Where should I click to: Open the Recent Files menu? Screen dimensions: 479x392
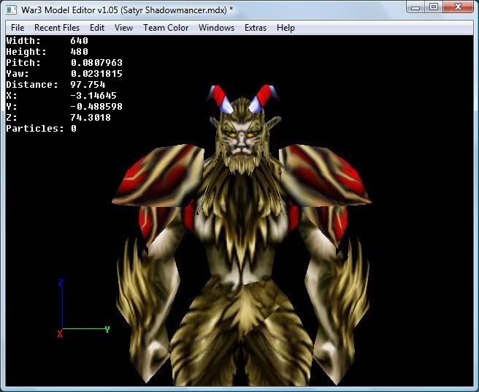(x=57, y=28)
